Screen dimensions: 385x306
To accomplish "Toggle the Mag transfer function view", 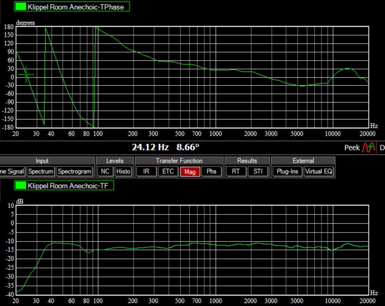I will [190, 172].
